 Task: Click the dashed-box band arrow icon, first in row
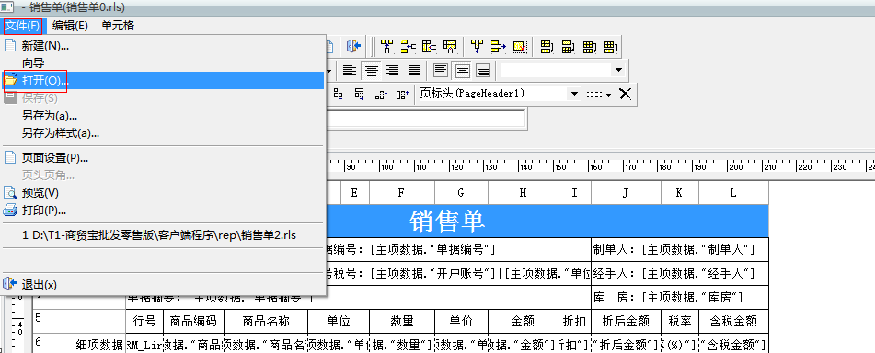click(x=339, y=95)
